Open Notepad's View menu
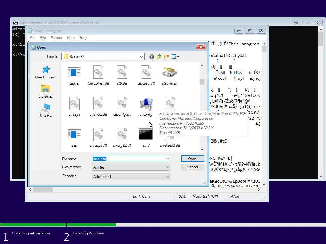This screenshot has height=244, width=326. point(71,38)
